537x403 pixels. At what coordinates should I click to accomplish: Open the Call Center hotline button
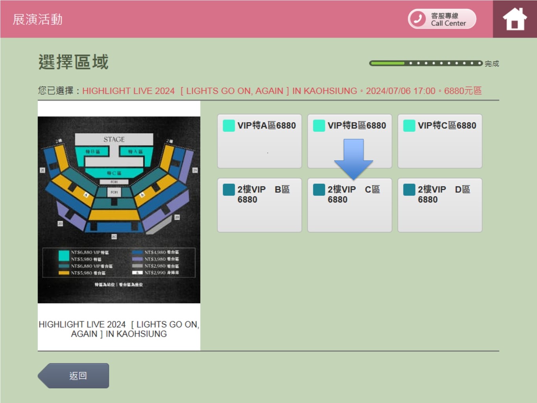(442, 19)
